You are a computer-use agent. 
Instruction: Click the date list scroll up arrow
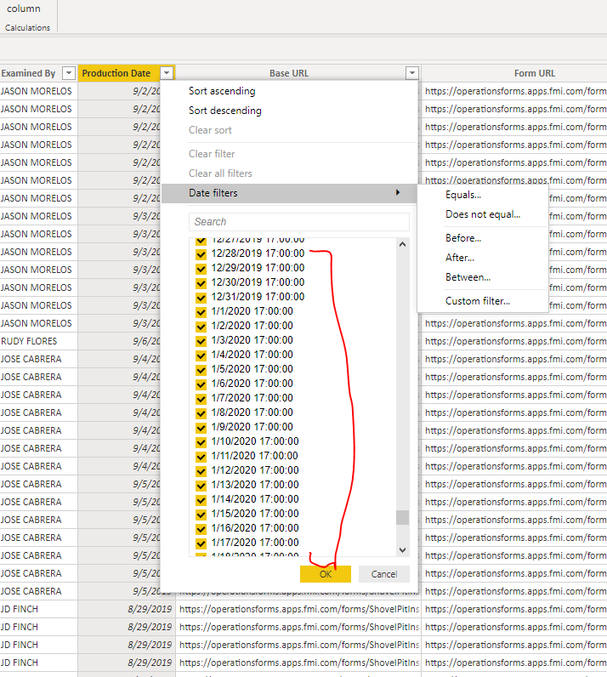tap(402, 244)
